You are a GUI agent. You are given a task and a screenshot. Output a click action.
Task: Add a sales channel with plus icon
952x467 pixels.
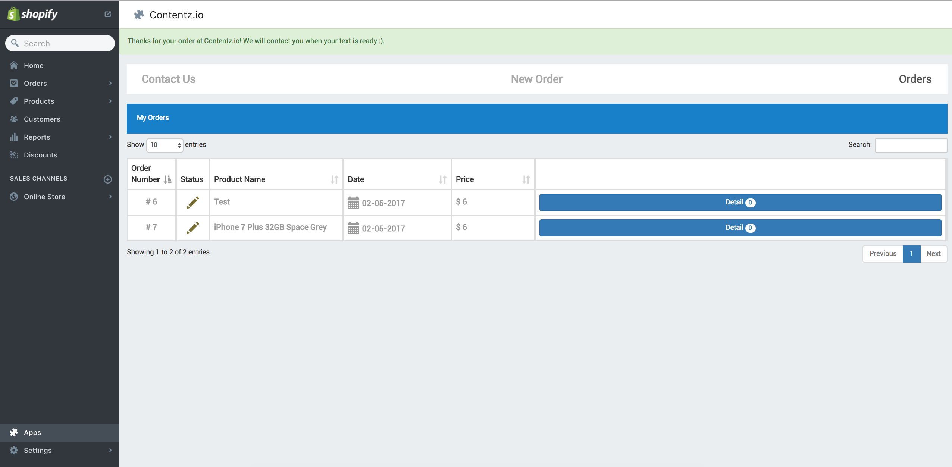[108, 179]
